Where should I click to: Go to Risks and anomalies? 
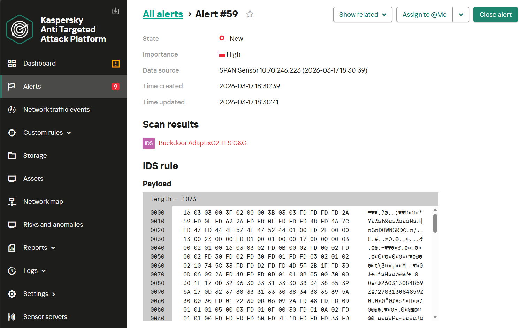click(53, 225)
